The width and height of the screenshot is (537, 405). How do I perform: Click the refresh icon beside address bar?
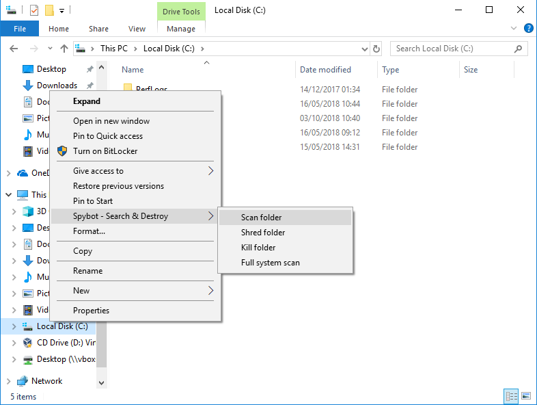[376, 49]
